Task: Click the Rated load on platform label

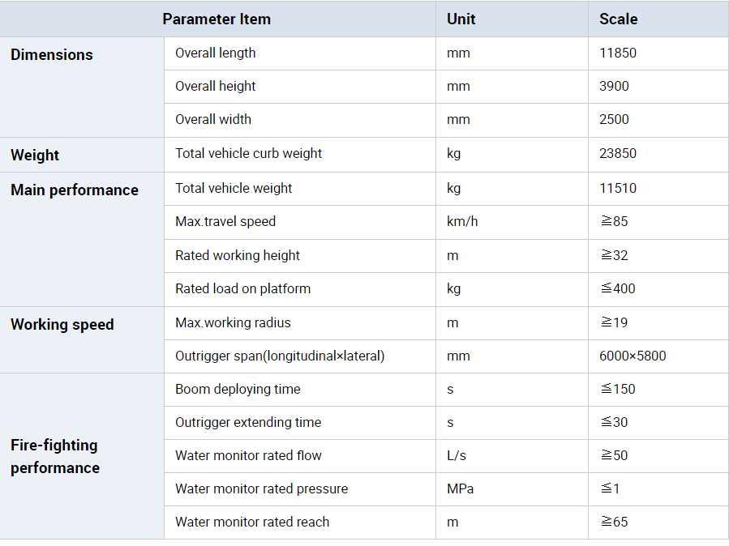Action: [242, 289]
